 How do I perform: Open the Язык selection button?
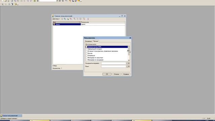point(127,66)
